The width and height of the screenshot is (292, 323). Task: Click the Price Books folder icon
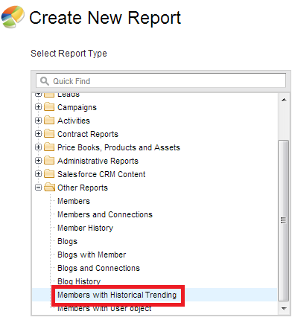(49, 147)
